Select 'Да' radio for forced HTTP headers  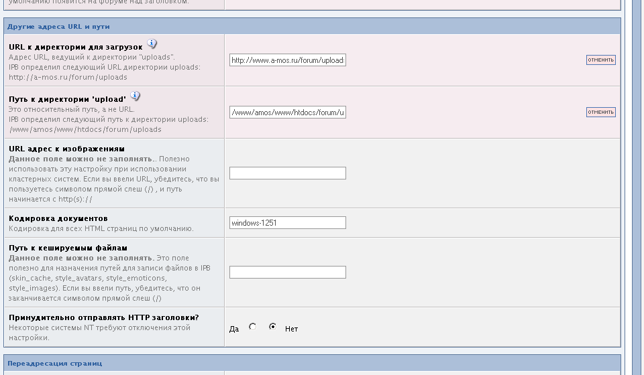(x=253, y=327)
